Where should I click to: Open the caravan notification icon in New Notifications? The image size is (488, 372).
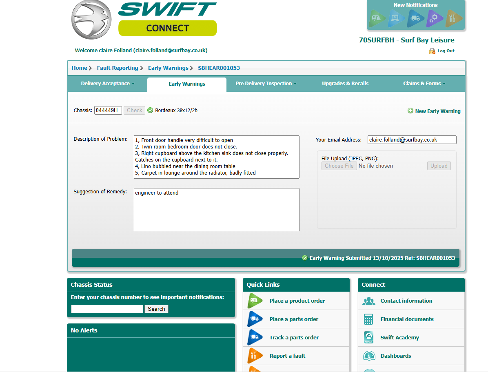point(376,18)
